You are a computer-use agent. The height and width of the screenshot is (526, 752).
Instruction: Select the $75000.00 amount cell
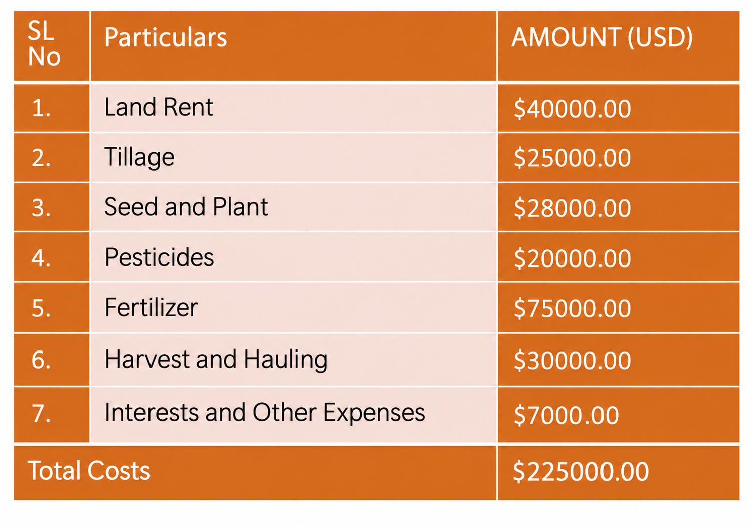point(619,307)
